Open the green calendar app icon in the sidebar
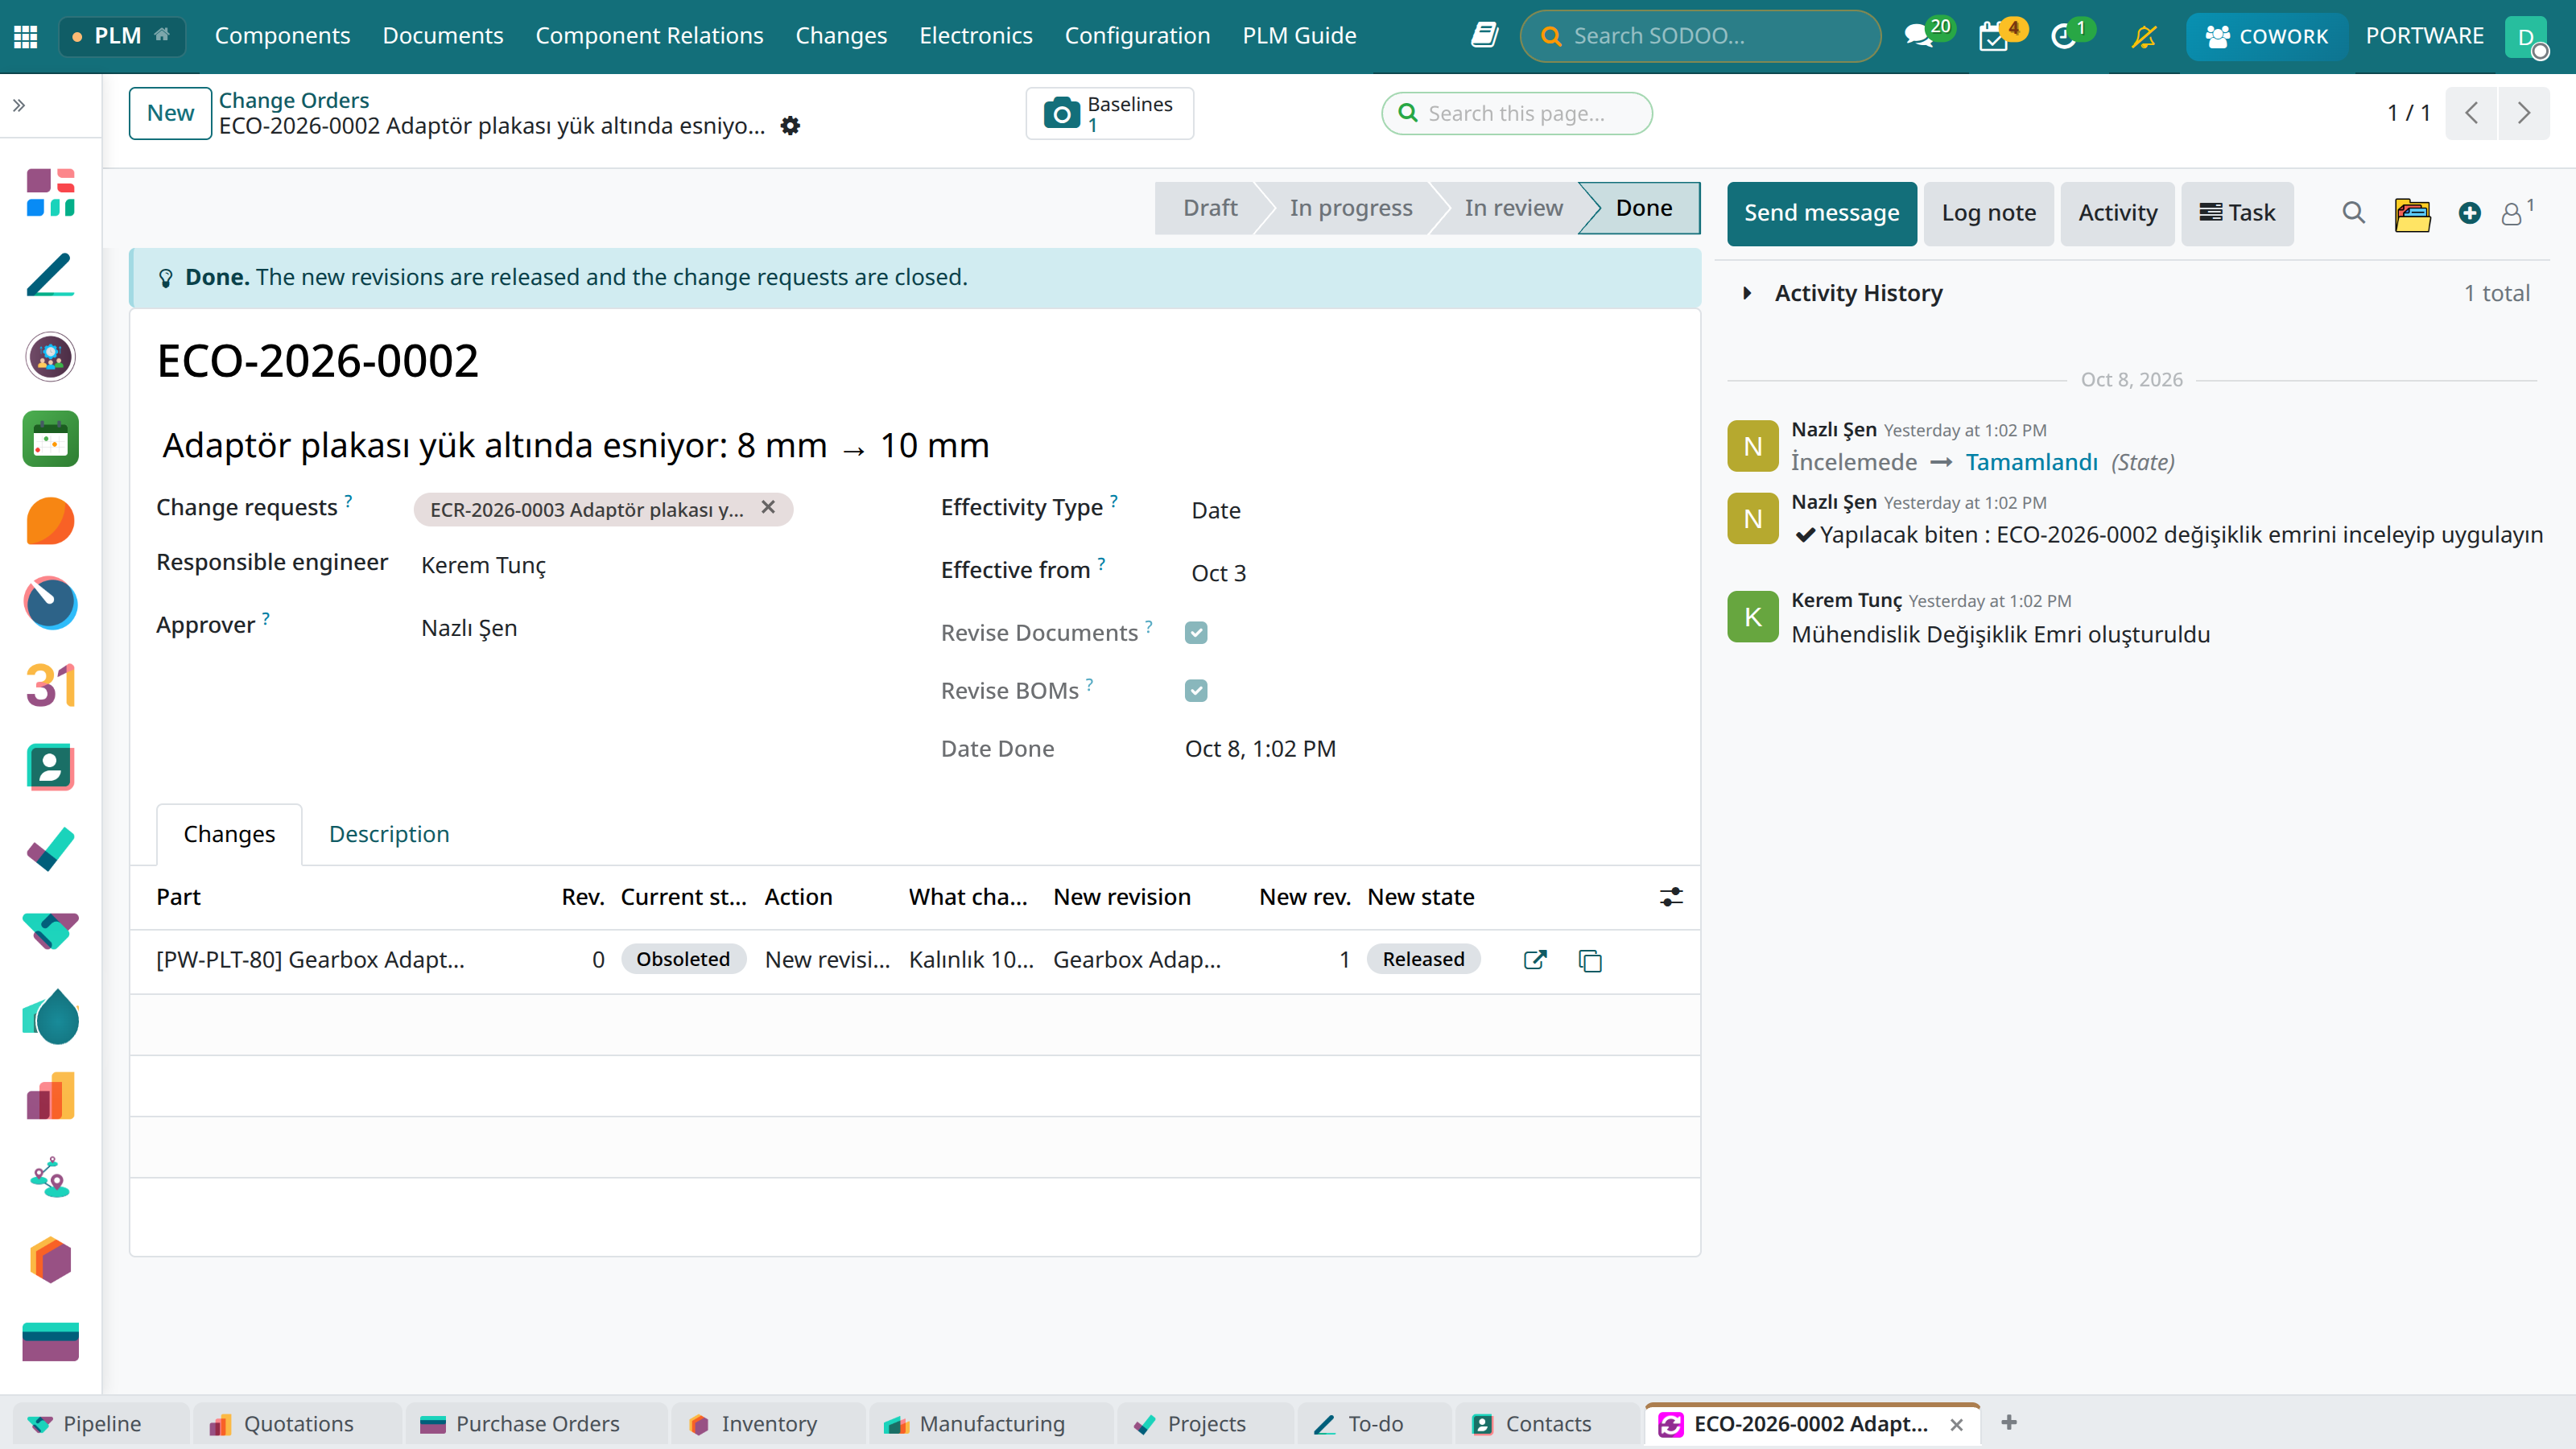The width and height of the screenshot is (2576, 1449). point(50,439)
